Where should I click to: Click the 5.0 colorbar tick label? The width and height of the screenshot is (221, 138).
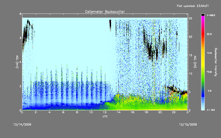click(210, 91)
